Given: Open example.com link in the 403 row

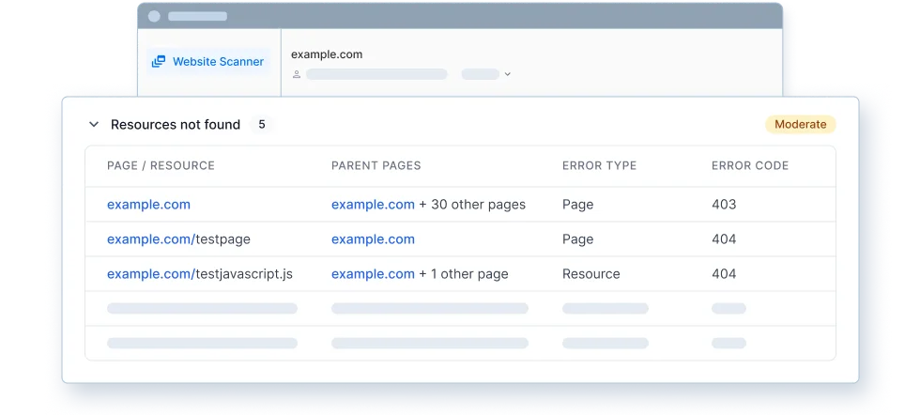Looking at the screenshot, I should 148,205.
